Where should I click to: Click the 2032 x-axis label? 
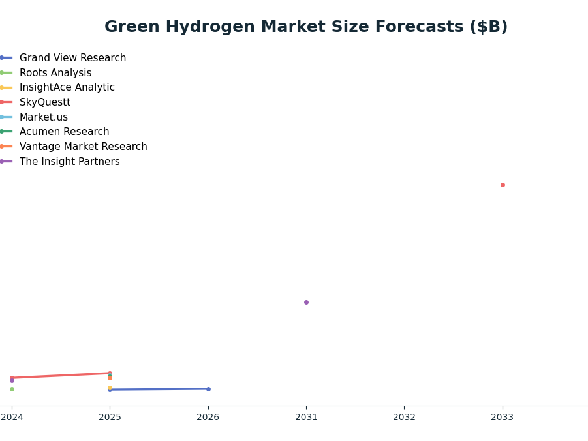click(404, 417)
